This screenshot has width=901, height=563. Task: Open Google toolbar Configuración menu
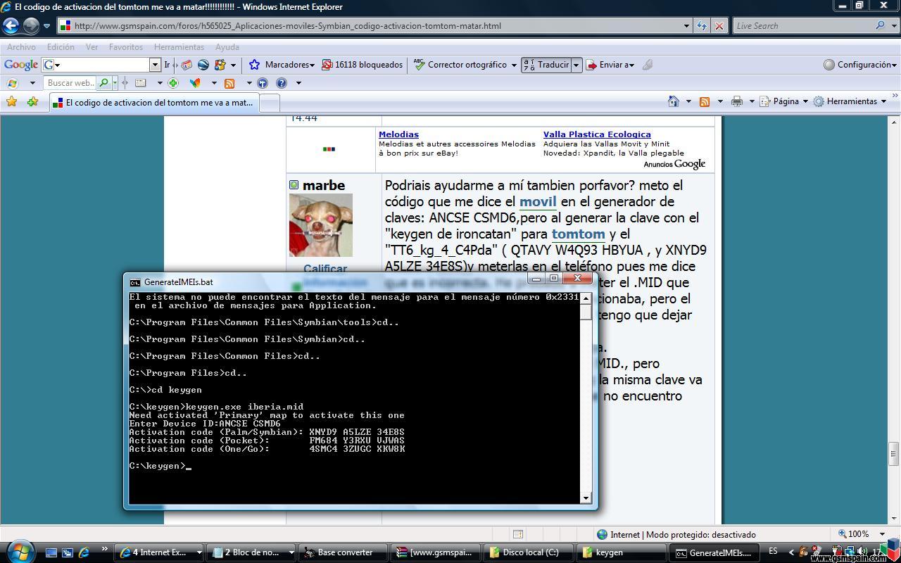pyautogui.click(x=860, y=65)
